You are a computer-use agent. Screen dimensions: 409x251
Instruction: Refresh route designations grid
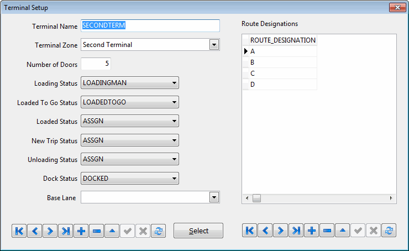point(389,231)
